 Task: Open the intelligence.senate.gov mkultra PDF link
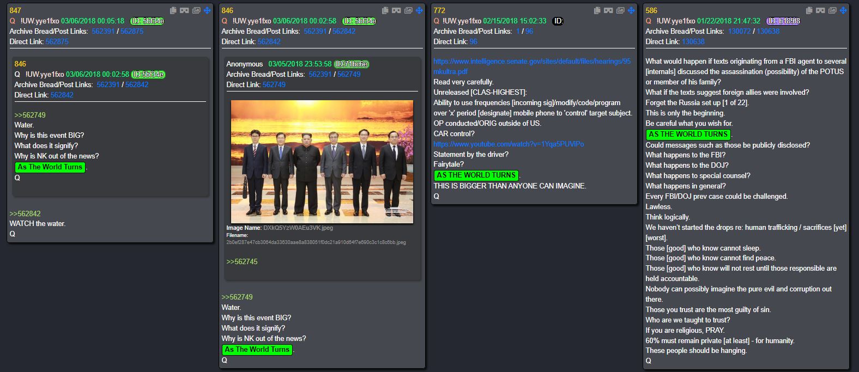532,66
